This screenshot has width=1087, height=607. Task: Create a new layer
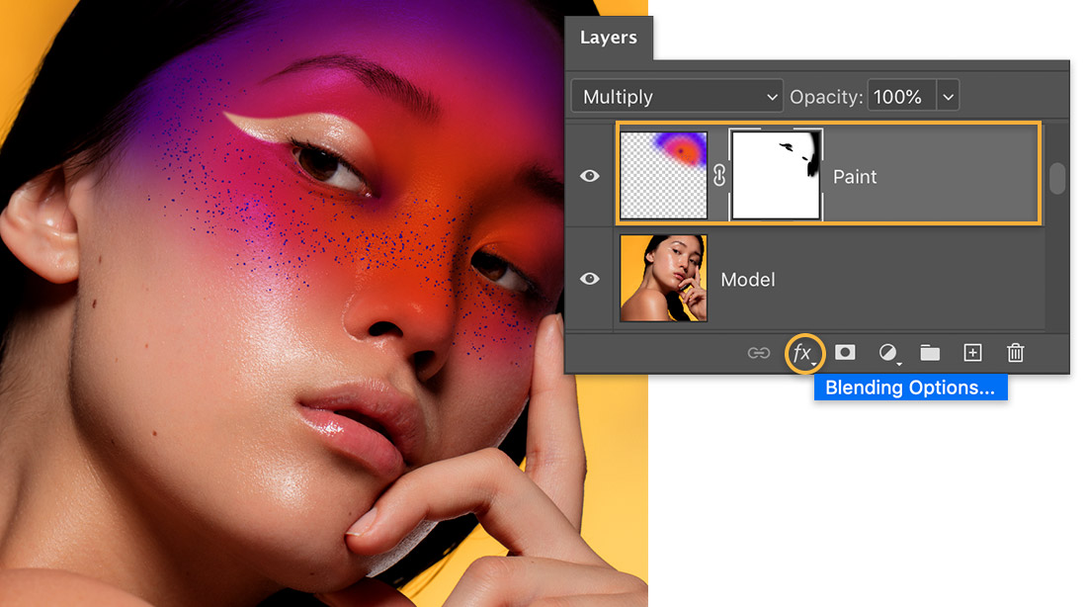[972, 352]
